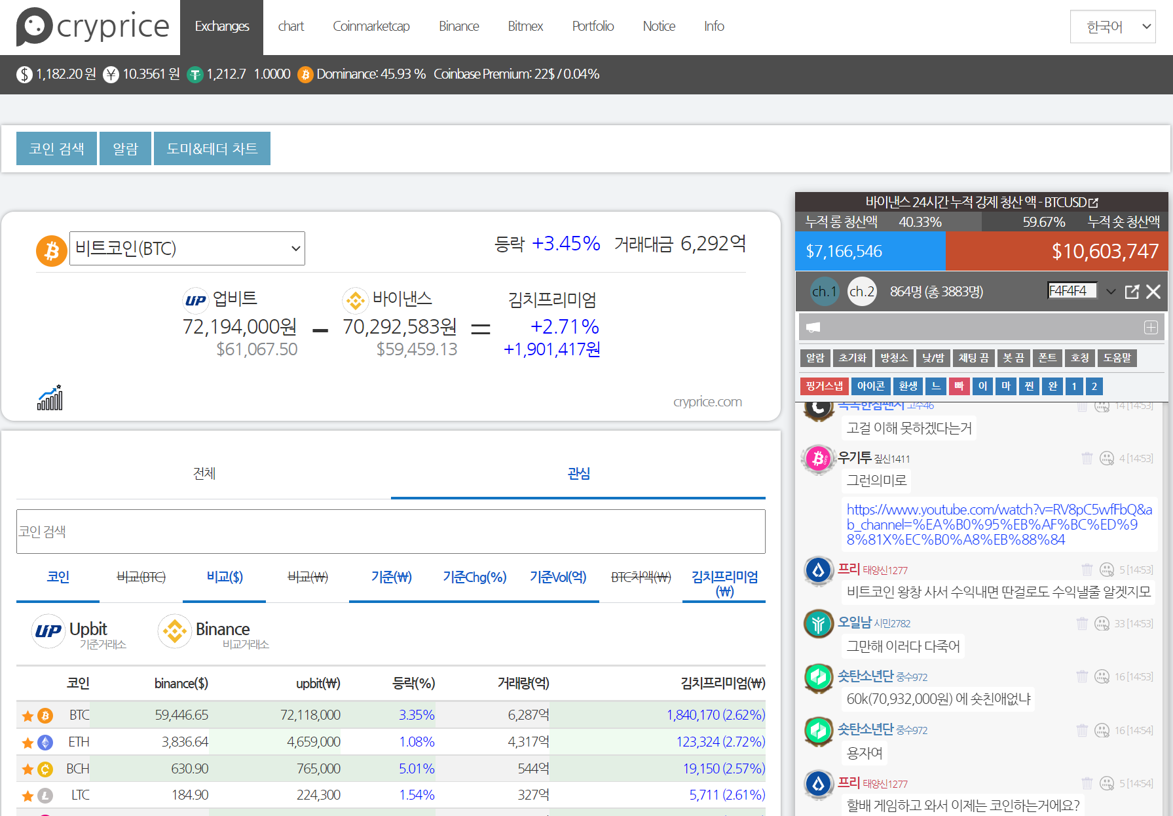Screen dimensions: 1173x816
Task: Switch to the 관심 tab
Action: coord(578,474)
